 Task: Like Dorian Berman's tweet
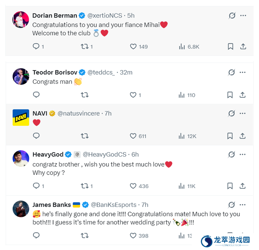point(133,46)
